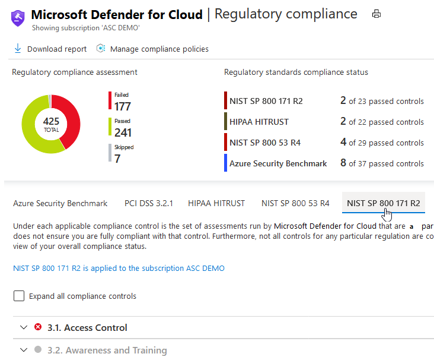This screenshot has width=434, height=360.
Task: Click the Download report button
Action: coord(56,49)
